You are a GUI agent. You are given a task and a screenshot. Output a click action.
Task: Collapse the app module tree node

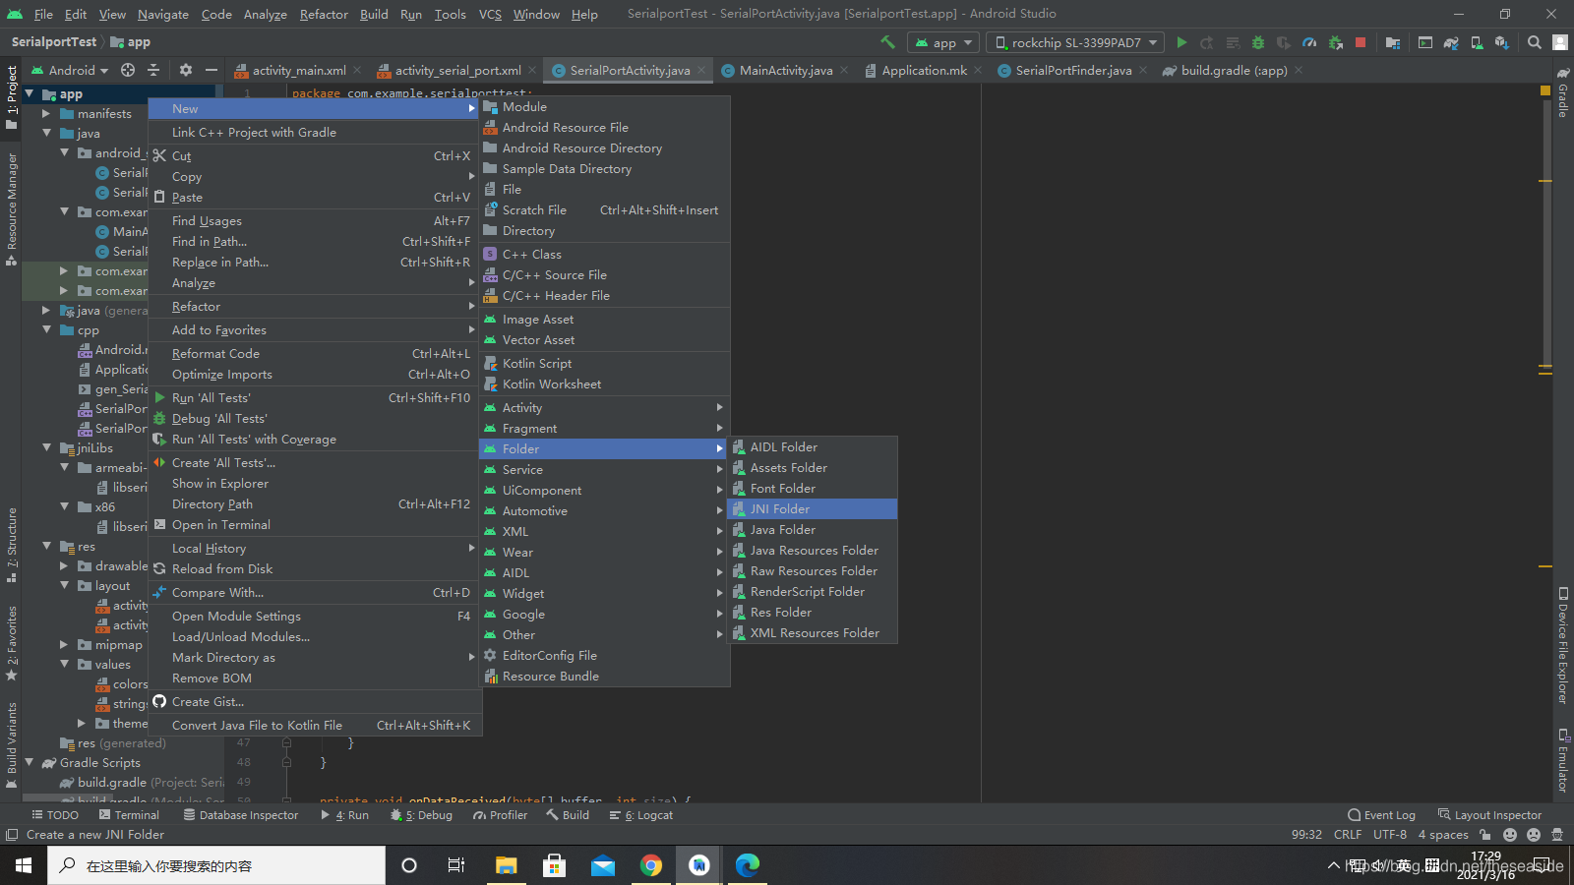point(29,94)
